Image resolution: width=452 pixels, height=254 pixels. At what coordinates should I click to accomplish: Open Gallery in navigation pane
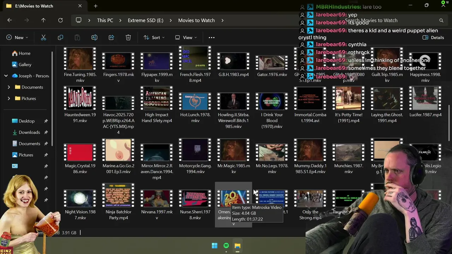(x=22, y=65)
